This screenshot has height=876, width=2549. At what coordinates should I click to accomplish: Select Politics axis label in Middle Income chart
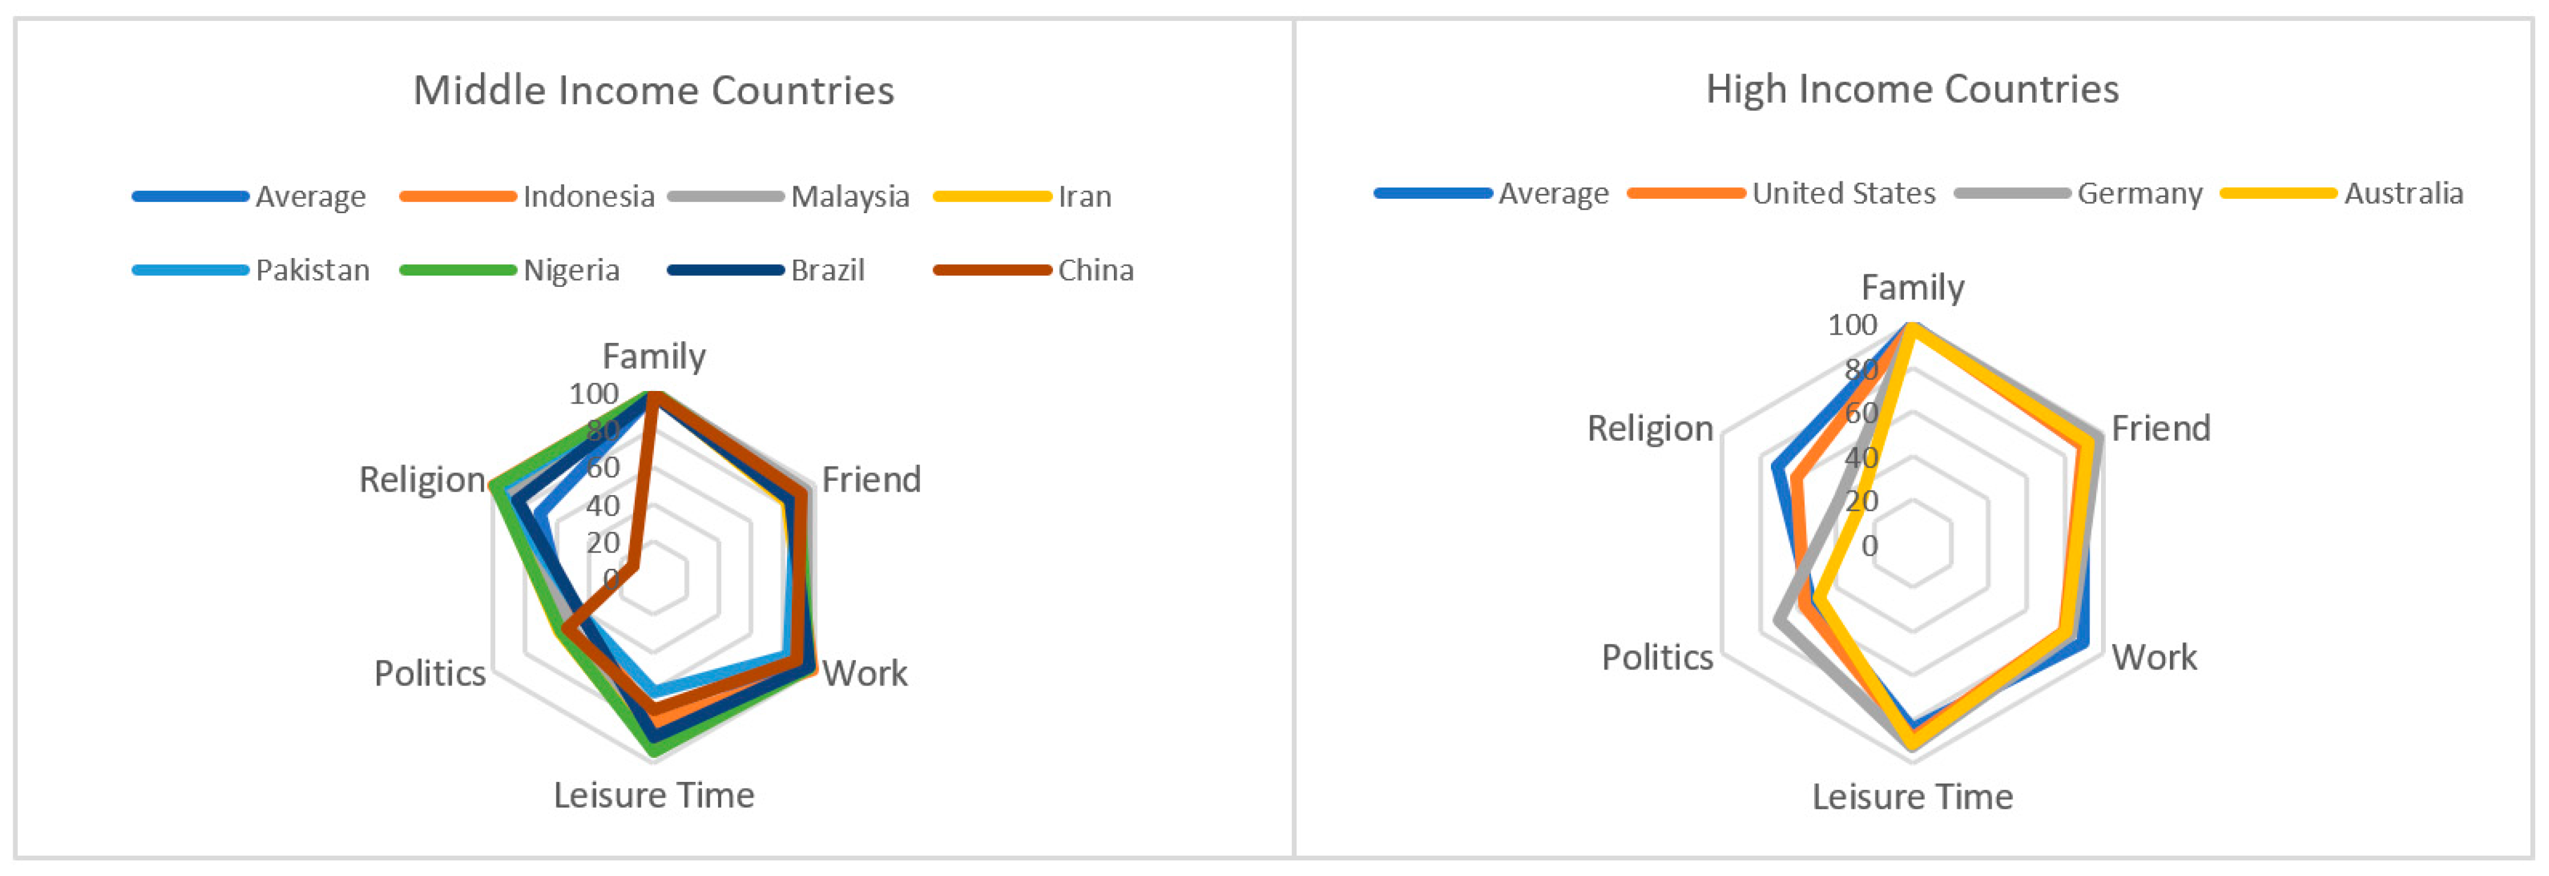(x=429, y=673)
